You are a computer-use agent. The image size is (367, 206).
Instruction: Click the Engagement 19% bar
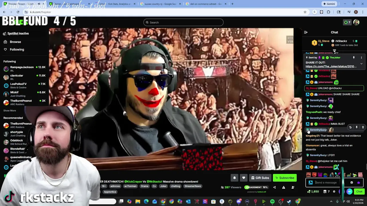[x=256, y=187]
